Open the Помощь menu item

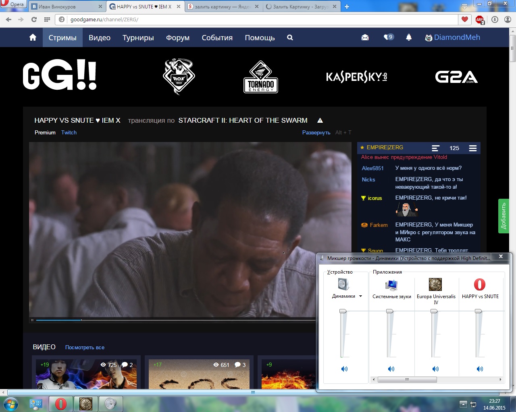(260, 37)
